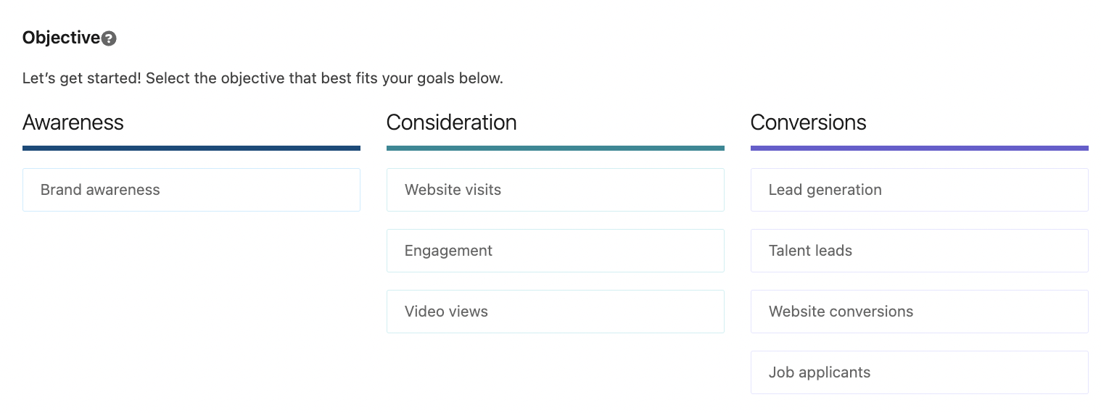Click the "Let's get started!" intro text
1101x413 pixels.
[81, 78]
